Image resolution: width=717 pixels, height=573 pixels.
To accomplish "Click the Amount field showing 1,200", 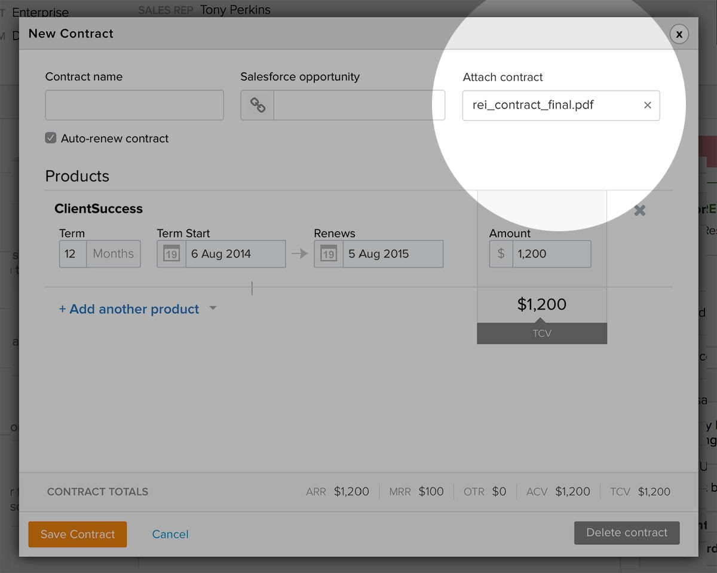I will click(x=551, y=253).
